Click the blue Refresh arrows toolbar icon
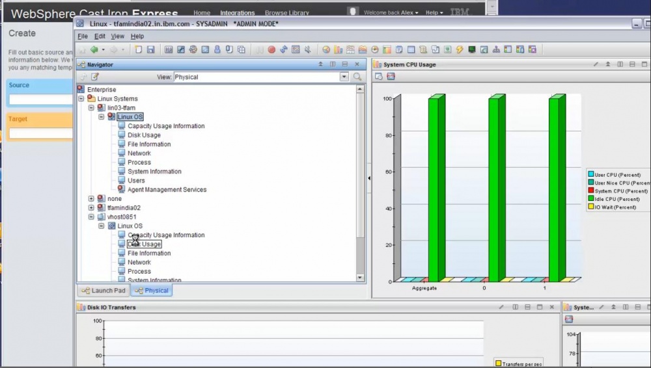651x368 pixels. click(x=284, y=50)
